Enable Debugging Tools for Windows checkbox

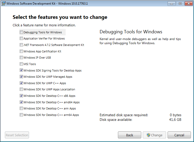tap(21, 32)
